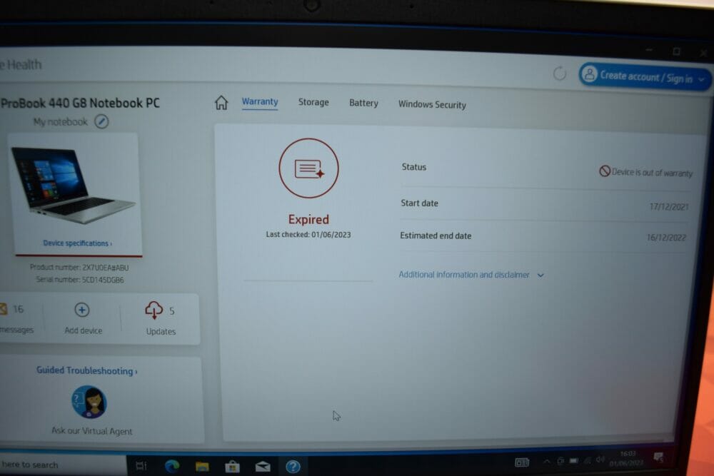Screen dimensions: 714x476
Task: Click the Expired status heading
Action: pyautogui.click(x=308, y=219)
